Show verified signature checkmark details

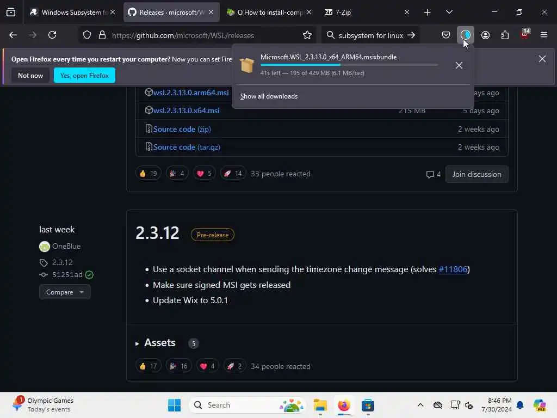tap(89, 275)
